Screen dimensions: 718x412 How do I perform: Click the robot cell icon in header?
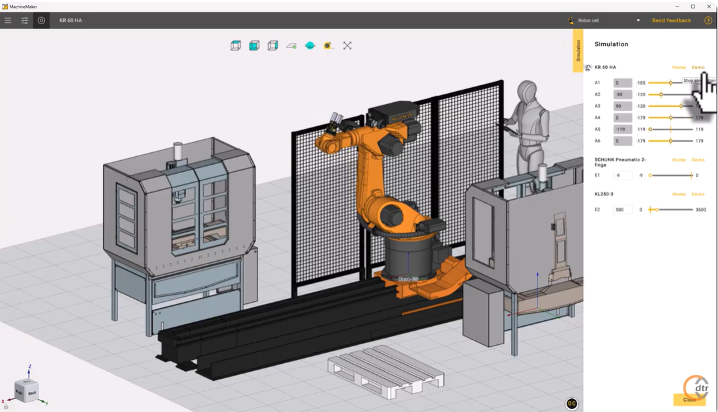(571, 21)
